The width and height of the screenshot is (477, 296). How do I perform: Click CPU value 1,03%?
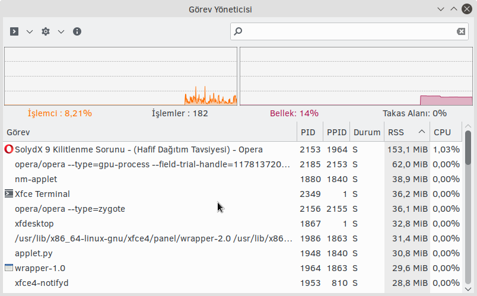[446, 149]
